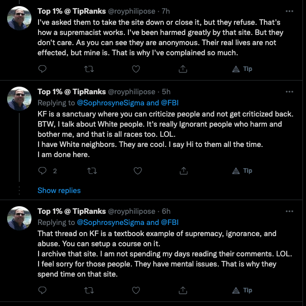
Task: Retweet the 6h tweet about archiving the site
Action: [89, 291]
